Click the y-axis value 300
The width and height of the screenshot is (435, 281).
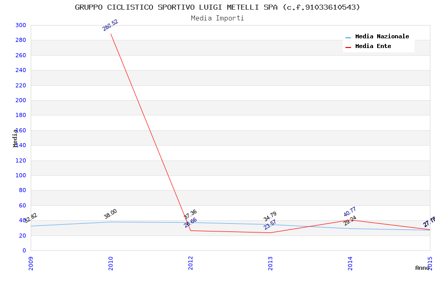(21, 25)
